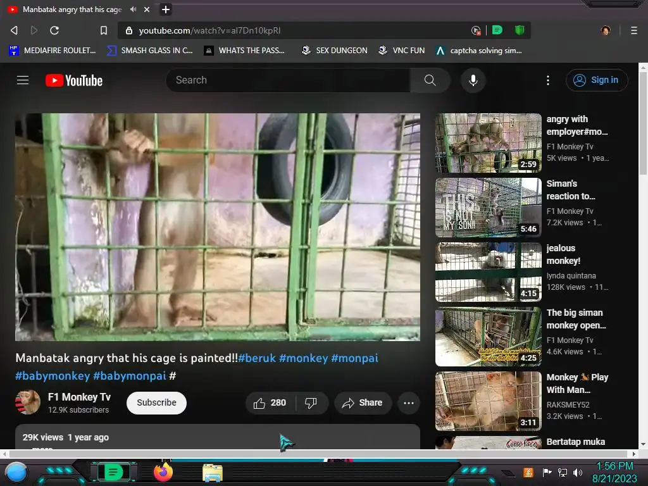Click the green chat extension icon in toolbar
Image resolution: width=648 pixels, height=486 pixels.
pos(497,30)
